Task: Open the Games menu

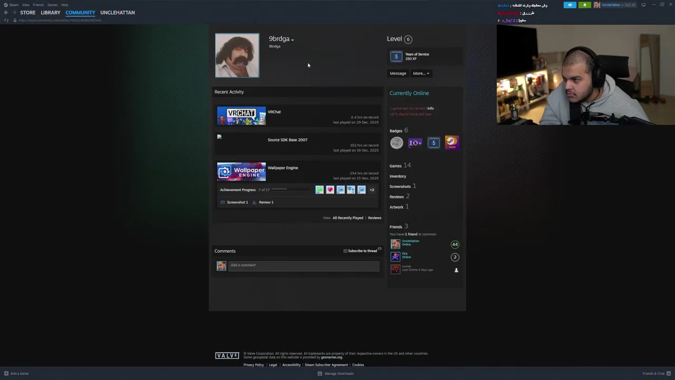Action: pyautogui.click(x=52, y=5)
